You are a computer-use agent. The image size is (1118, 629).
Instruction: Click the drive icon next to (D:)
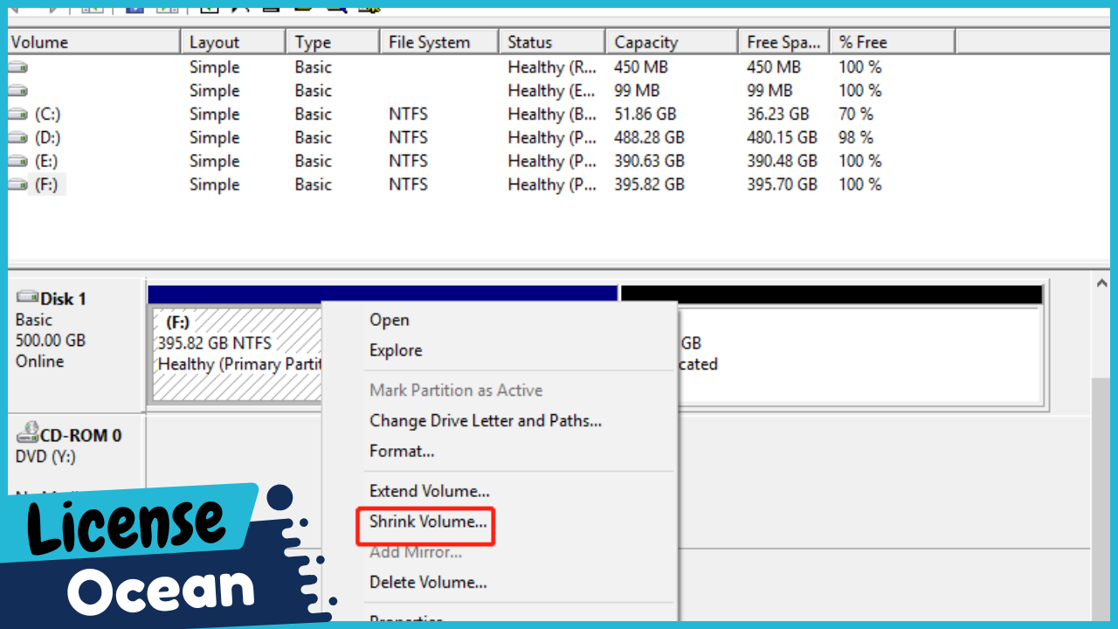(16, 137)
